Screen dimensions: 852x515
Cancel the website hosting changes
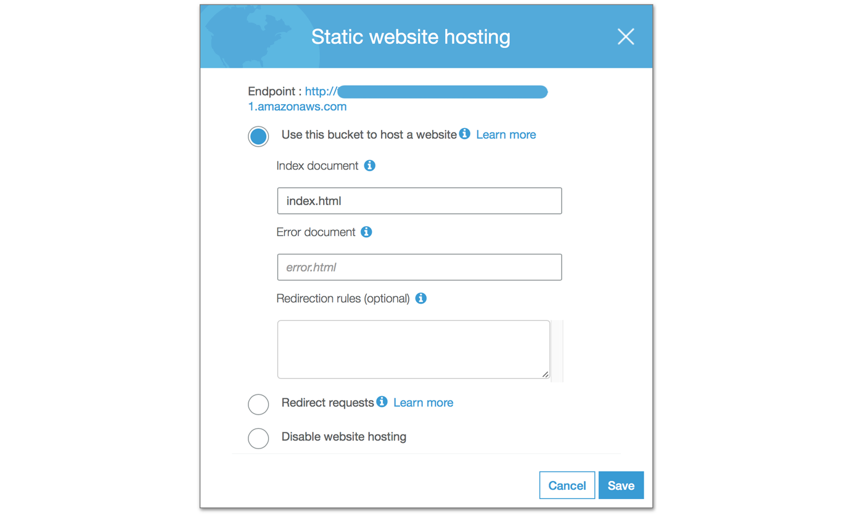(567, 485)
